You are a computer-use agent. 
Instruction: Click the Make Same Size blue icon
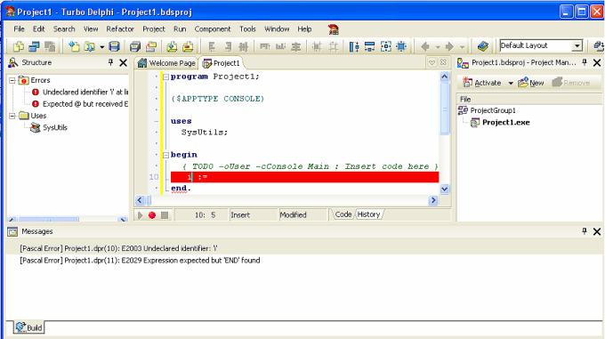[386, 46]
